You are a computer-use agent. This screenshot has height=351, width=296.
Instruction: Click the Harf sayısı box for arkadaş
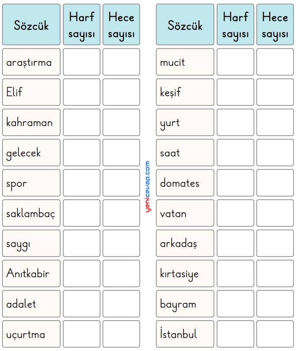235,244
